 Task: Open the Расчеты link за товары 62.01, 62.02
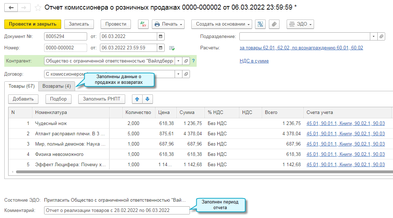301,48
